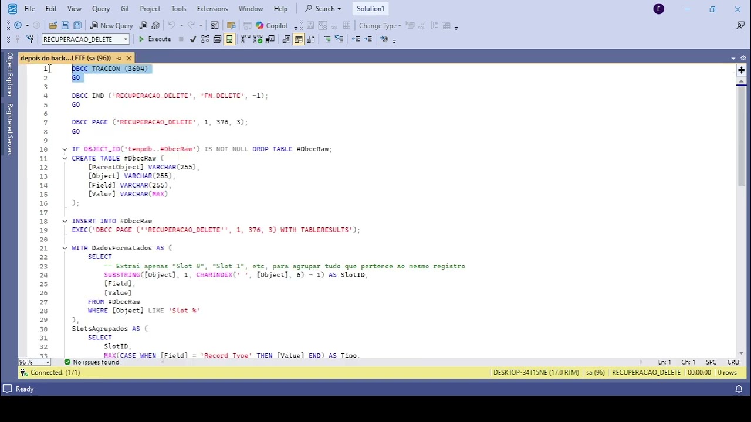Click the vertical scrollbar thumb of editor

tap(741, 137)
